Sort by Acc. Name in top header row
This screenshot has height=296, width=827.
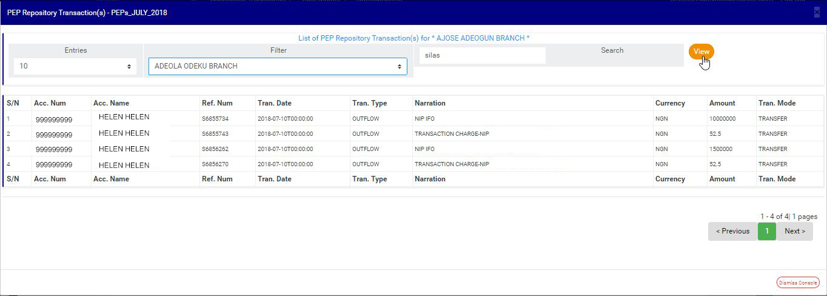pos(111,103)
